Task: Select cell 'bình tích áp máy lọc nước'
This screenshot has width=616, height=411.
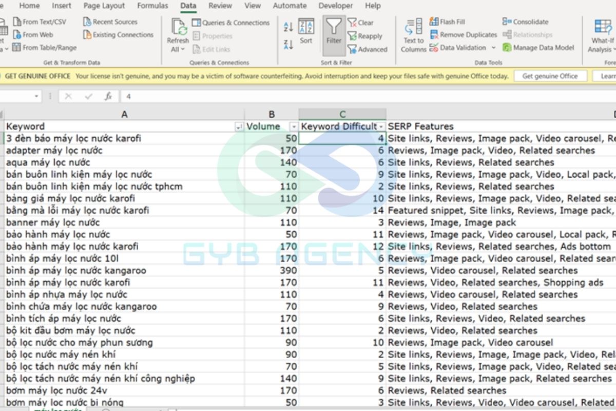Action: tap(124, 319)
